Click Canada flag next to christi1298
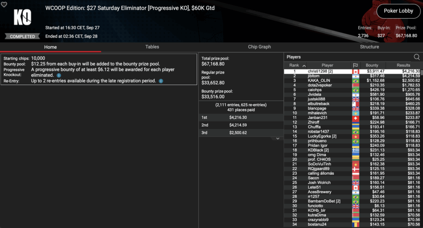 tap(355, 71)
